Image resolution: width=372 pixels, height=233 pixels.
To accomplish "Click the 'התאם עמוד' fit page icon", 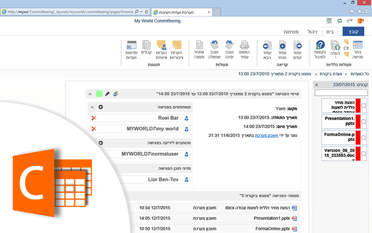I will 244,45.
